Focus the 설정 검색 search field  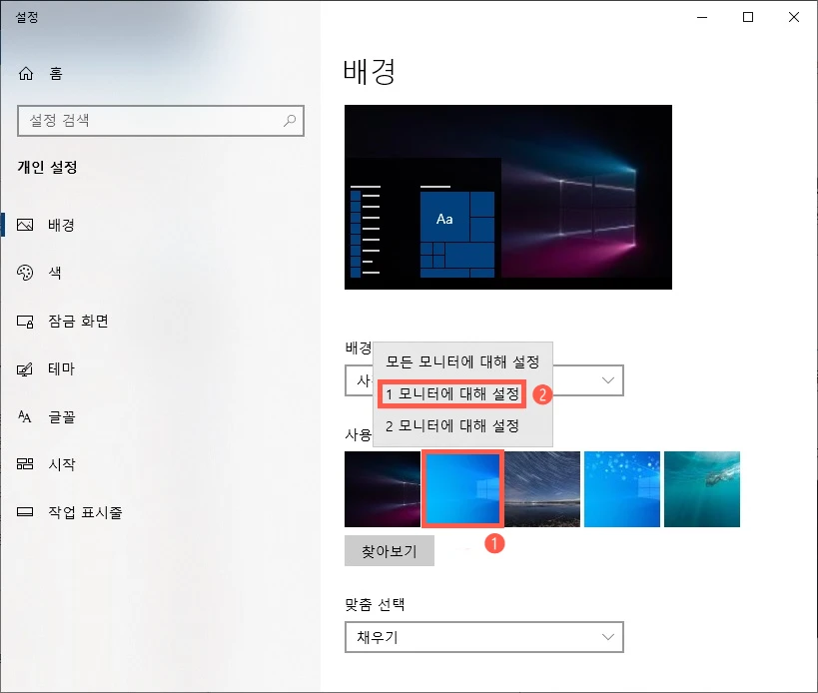(x=161, y=121)
